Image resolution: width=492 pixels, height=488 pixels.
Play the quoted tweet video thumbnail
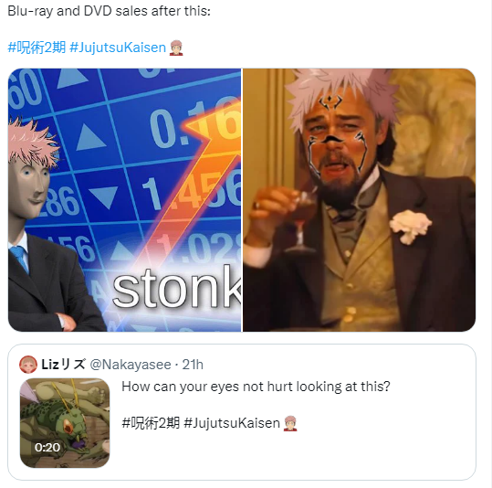65,423
